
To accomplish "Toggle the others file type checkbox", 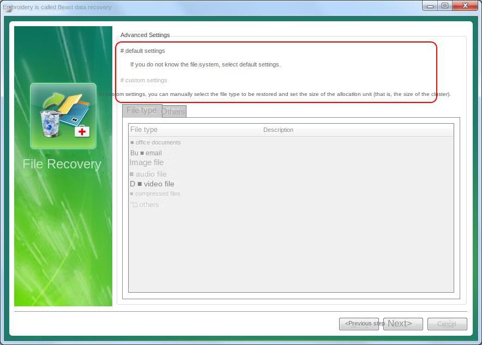I will [135, 205].
